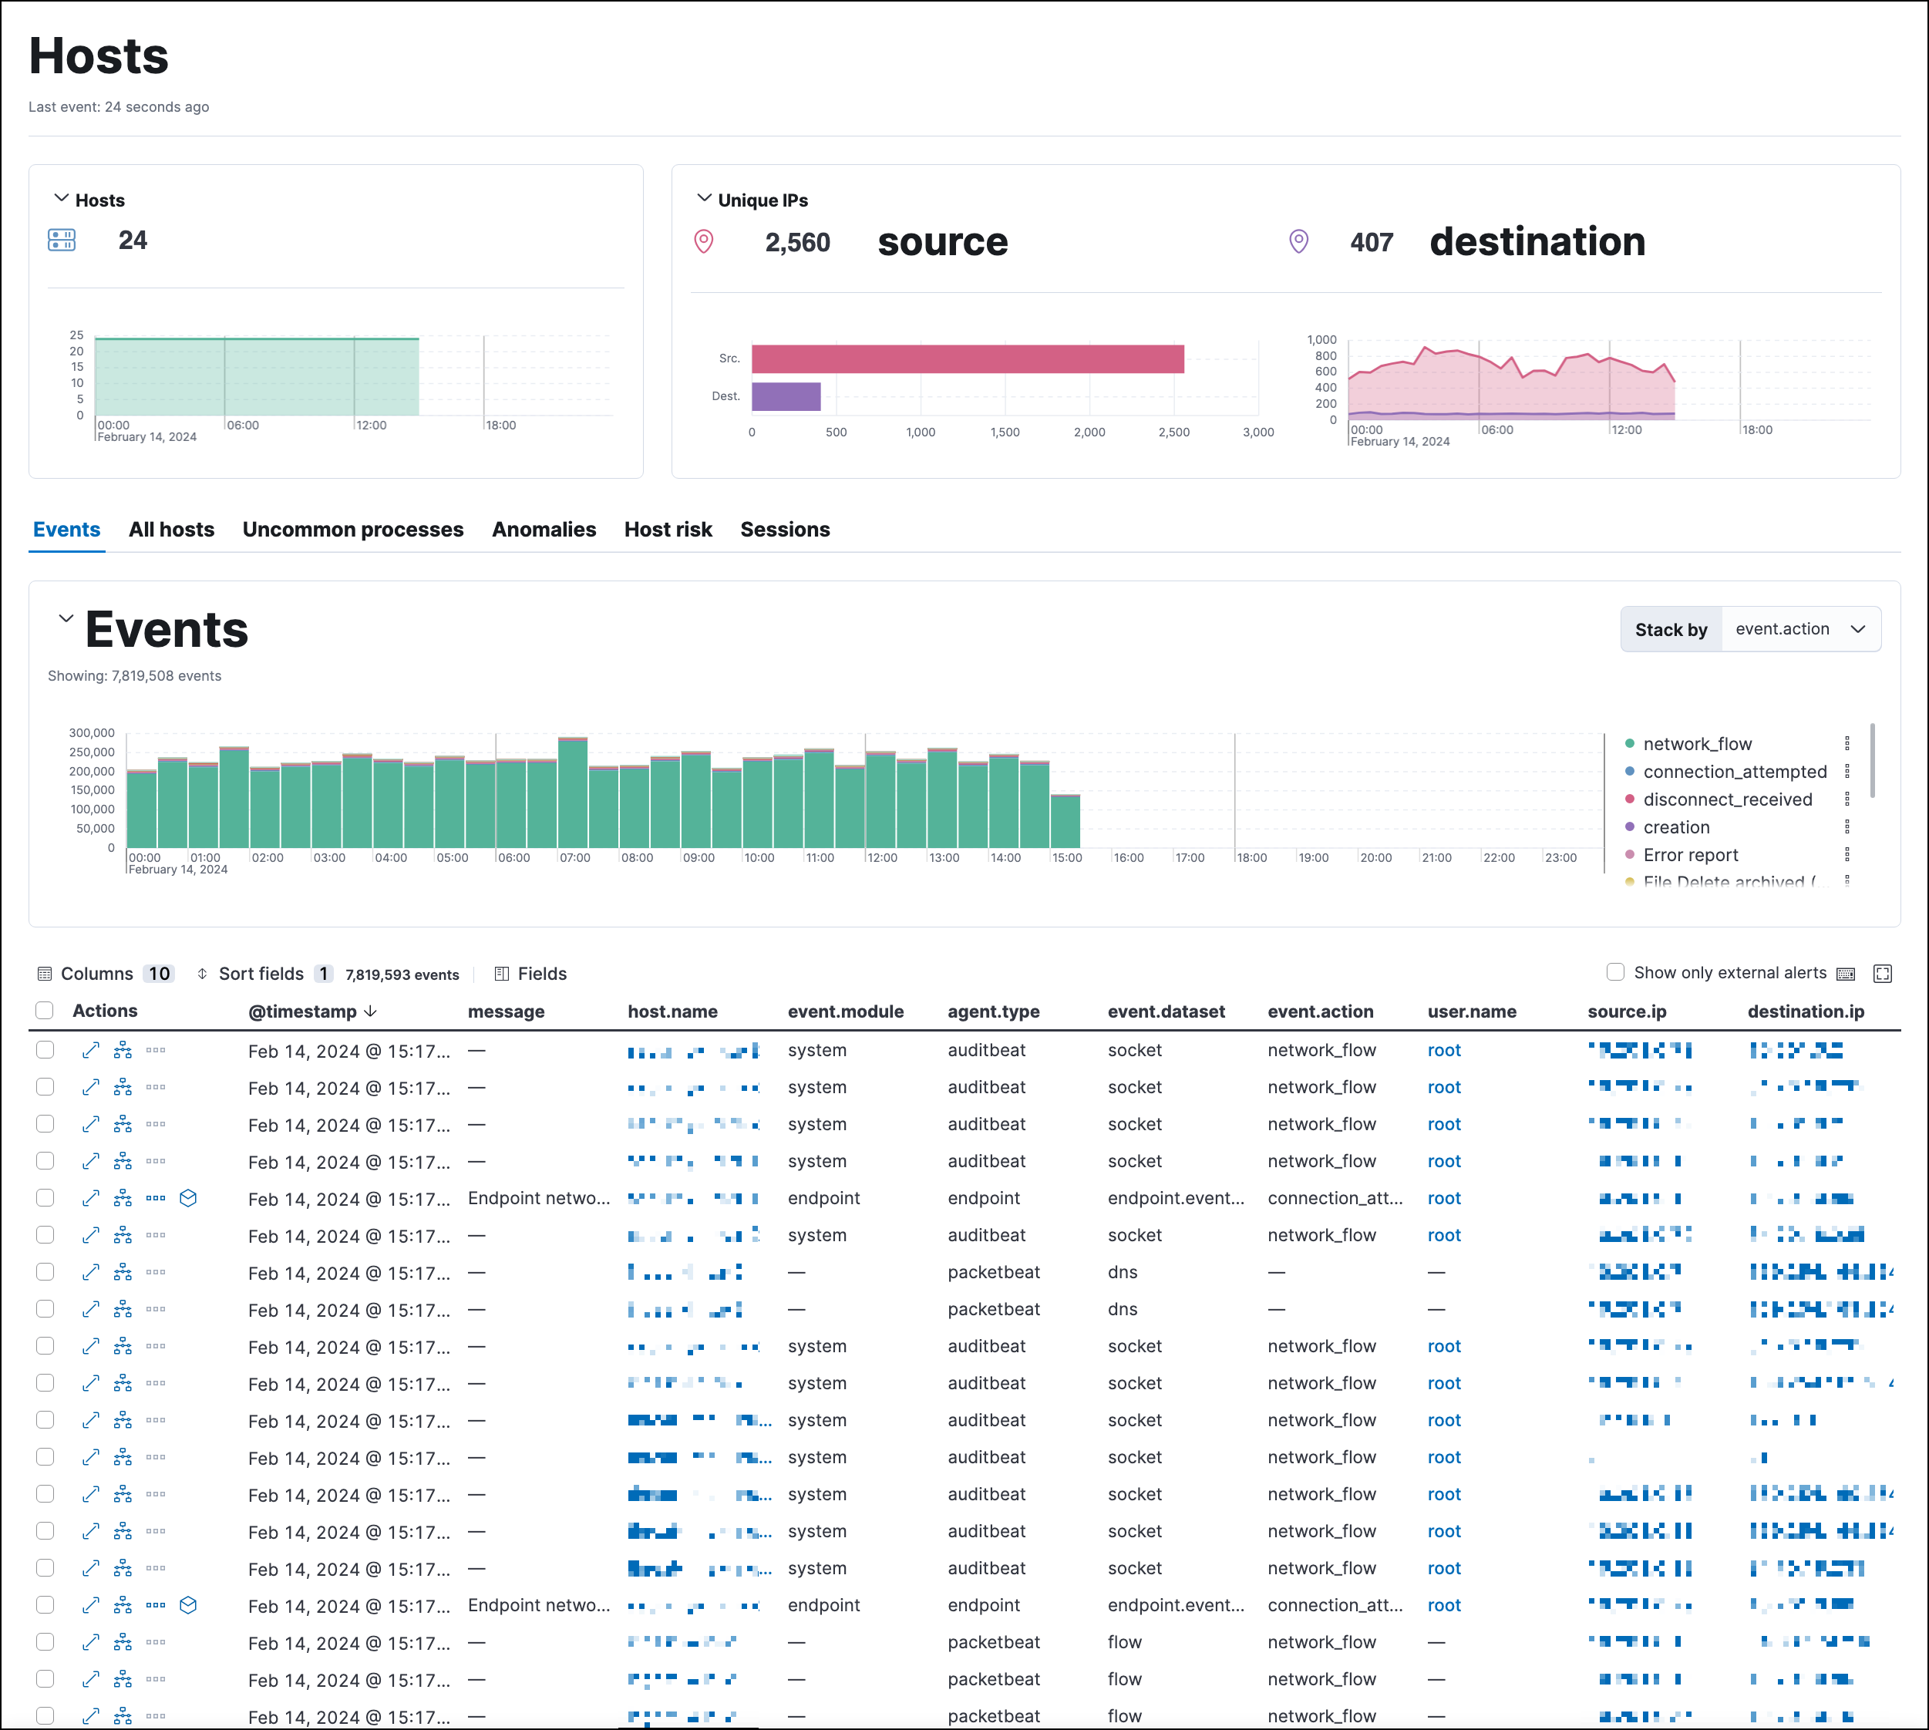
Task: Collapse the Events histogram section chevron
Action: coord(66,619)
